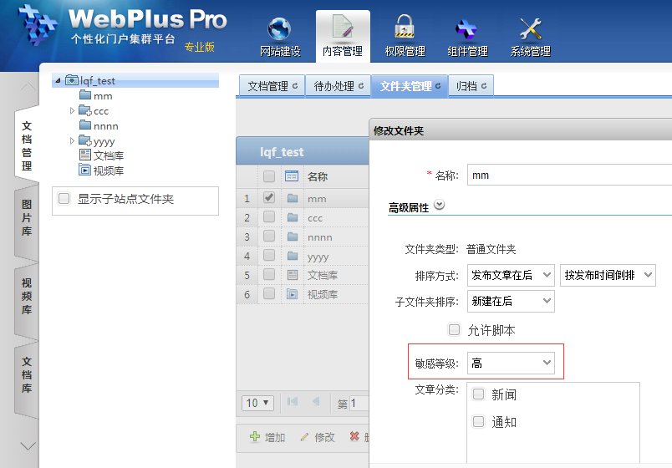Tick the 新闻 article category checkbox

[x=479, y=394]
